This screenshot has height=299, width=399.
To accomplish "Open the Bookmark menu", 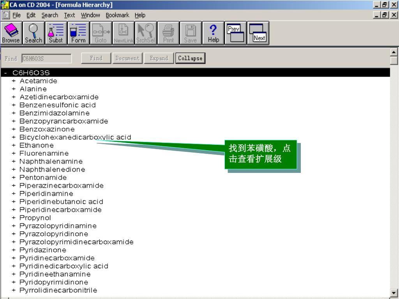I will point(117,15).
